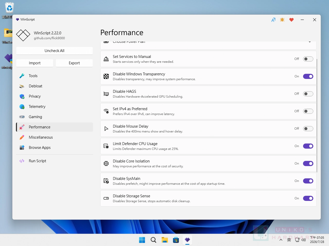Minimize the WinScript window

tap(302, 20)
